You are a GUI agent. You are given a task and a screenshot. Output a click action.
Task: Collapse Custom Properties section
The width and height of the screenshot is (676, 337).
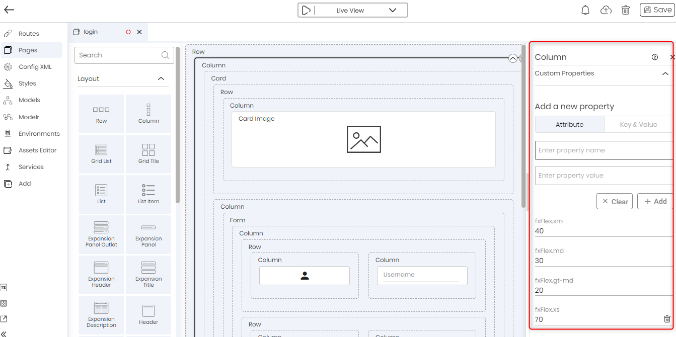665,73
